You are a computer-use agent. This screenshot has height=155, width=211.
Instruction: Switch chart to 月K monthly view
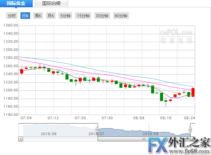coord(51,16)
